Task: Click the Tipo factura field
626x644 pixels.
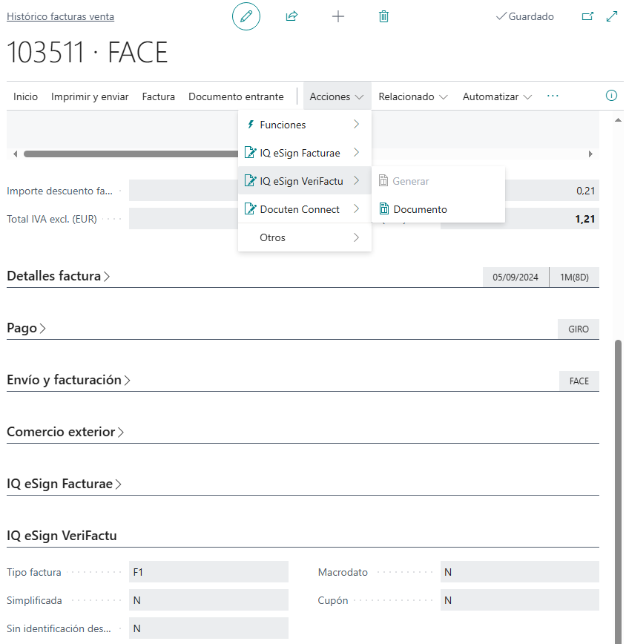Action: click(208, 572)
